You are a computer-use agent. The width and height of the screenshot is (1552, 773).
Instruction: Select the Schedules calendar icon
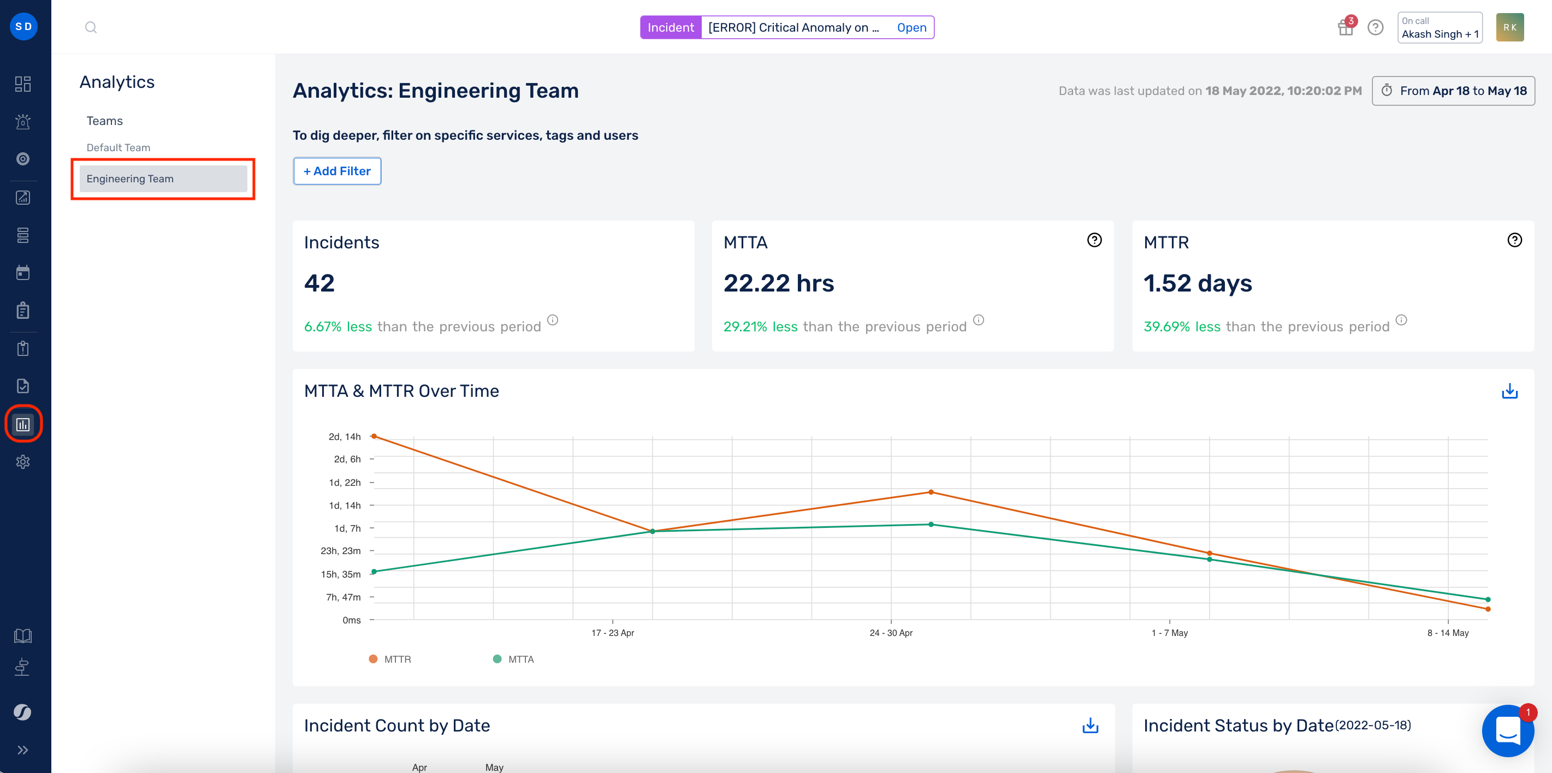[23, 272]
